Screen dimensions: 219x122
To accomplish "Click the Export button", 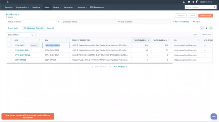I will point(195,35).
